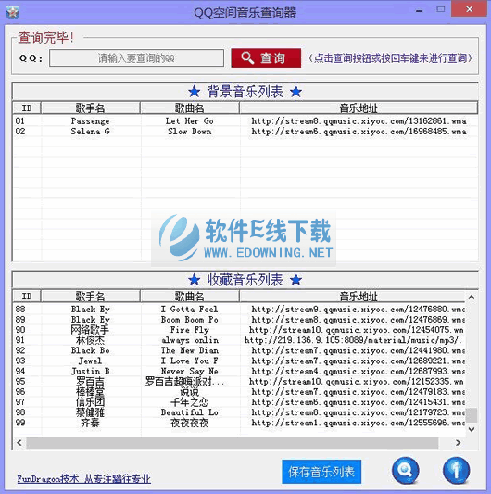Click the app icon in title bar
The width and height of the screenshot is (491, 494).
point(13,12)
